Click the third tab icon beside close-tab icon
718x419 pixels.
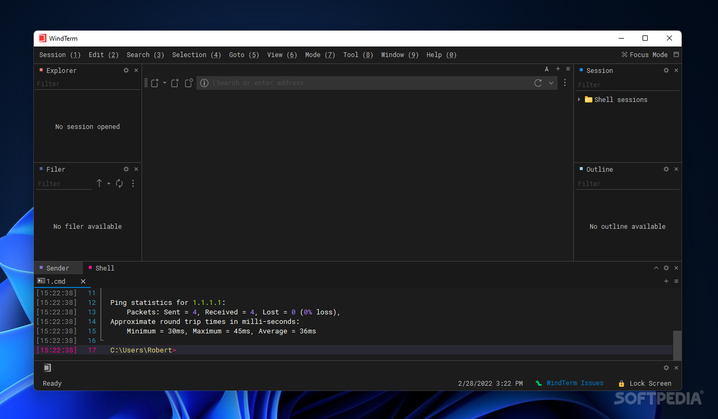point(188,83)
